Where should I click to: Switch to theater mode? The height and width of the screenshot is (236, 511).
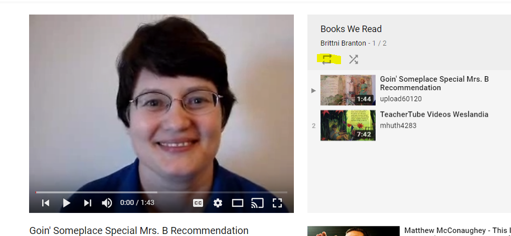238,203
